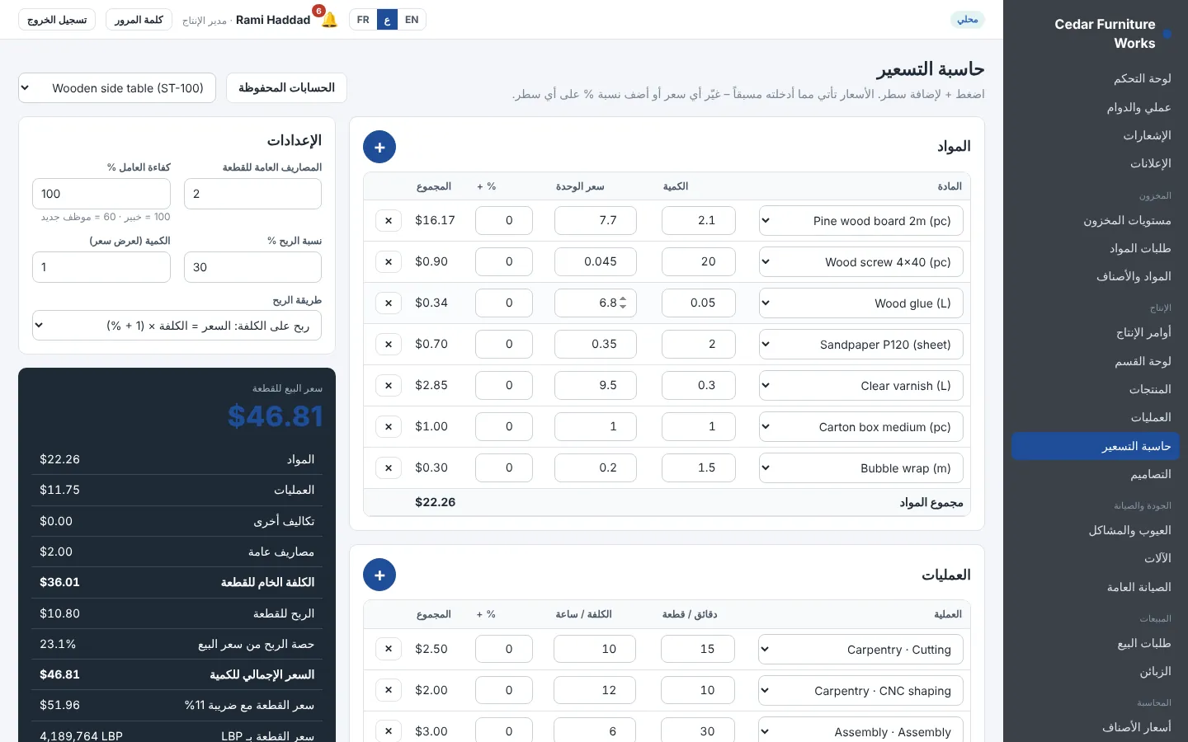Open الحسابات المحفوظة saved calculations

point(286,88)
